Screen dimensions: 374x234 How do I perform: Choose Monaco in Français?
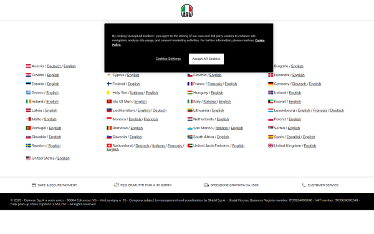tap(151, 119)
